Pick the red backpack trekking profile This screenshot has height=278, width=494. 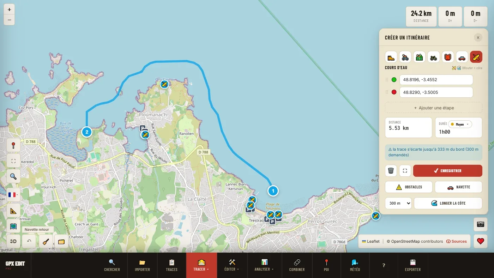(x=448, y=57)
